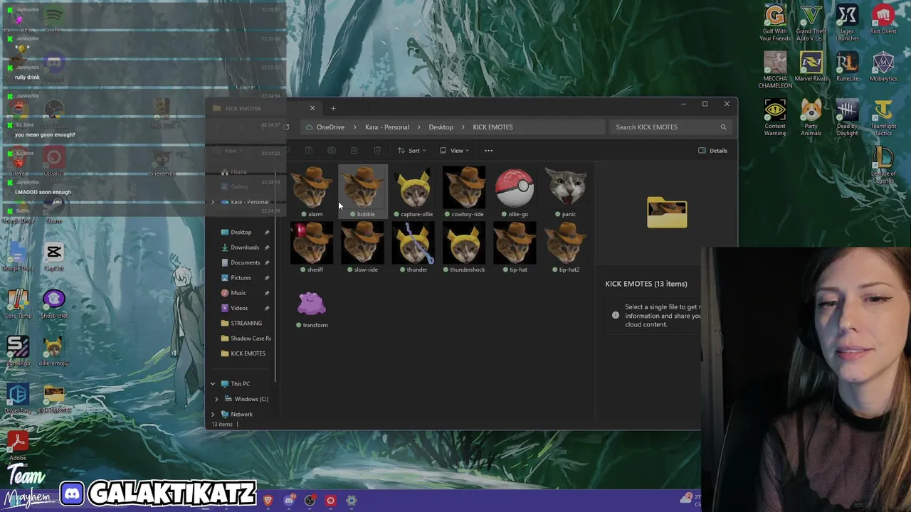This screenshot has width=911, height=512.
Task: Expand the Network tree node
Action: 212,415
